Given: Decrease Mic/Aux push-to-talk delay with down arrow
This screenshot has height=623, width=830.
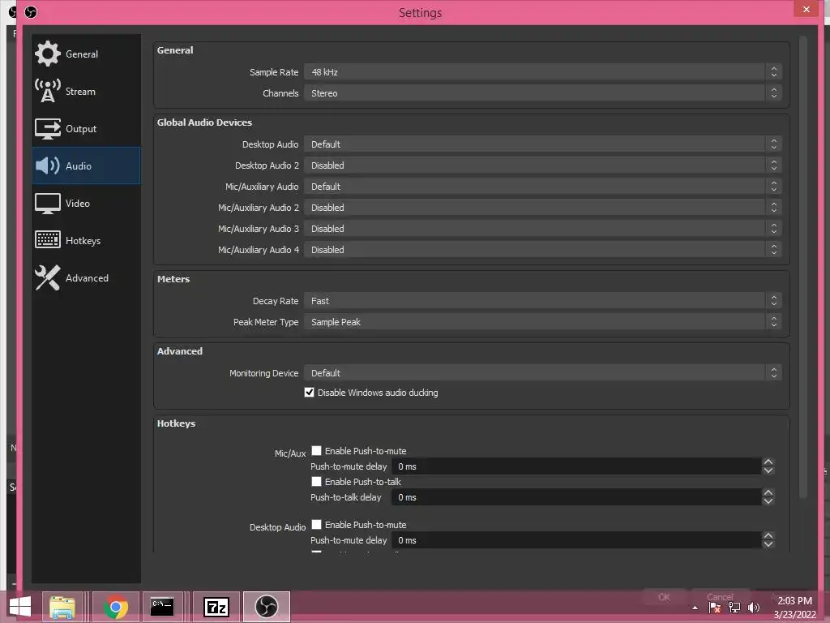Looking at the screenshot, I should [768, 501].
